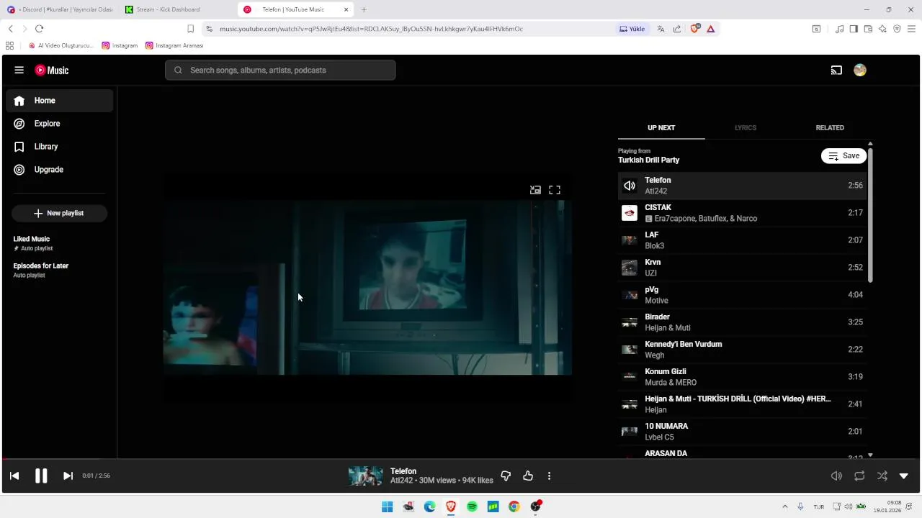
Task: Open Windows Start menu
Action: pos(388,506)
